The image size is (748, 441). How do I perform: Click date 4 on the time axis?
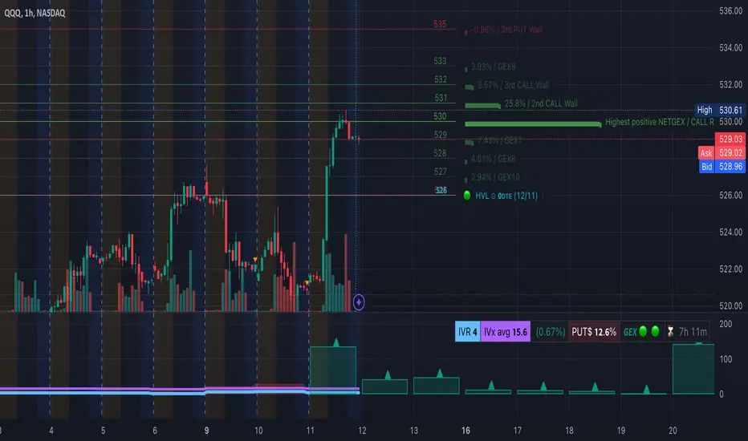coord(51,431)
